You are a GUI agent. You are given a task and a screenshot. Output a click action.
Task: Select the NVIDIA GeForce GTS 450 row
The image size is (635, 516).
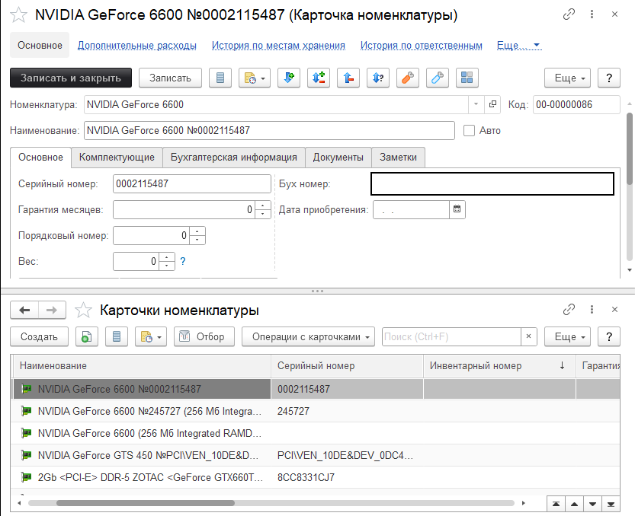coord(149,456)
